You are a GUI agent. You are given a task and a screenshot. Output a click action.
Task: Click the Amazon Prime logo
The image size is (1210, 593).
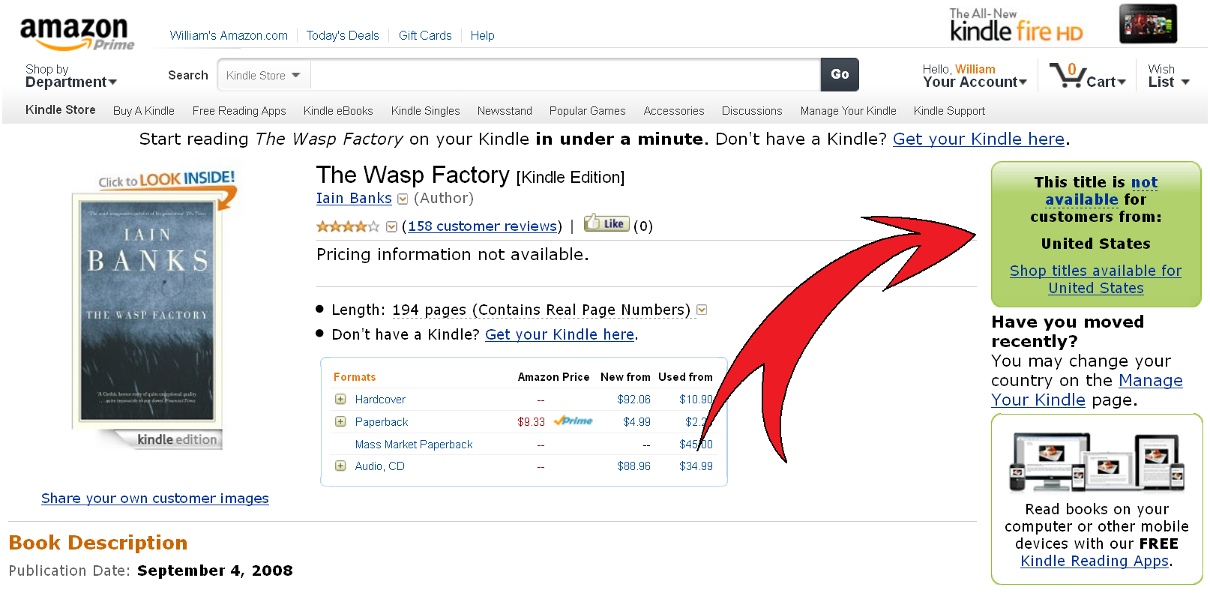(76, 34)
